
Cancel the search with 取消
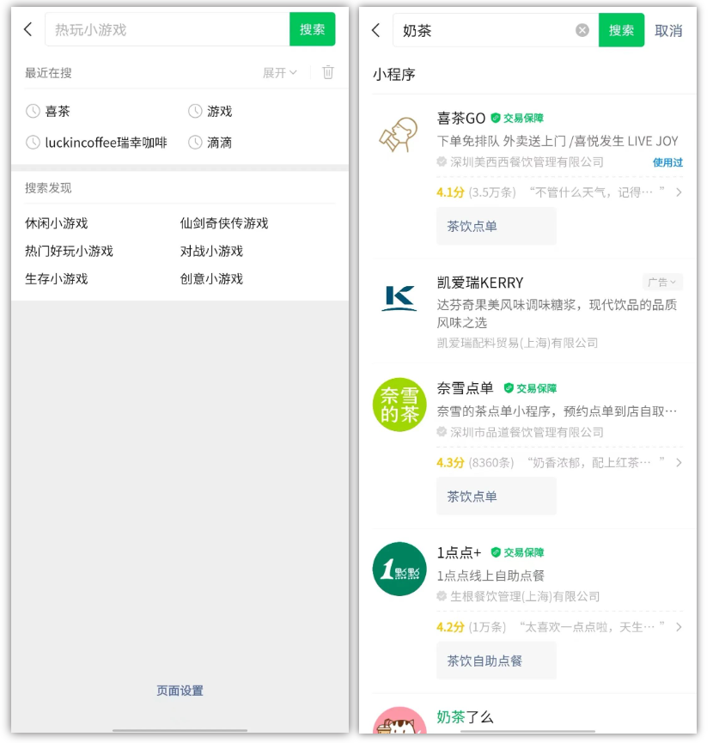[x=668, y=31]
